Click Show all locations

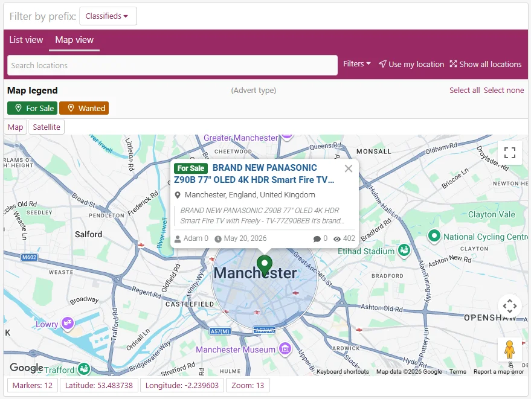486,64
